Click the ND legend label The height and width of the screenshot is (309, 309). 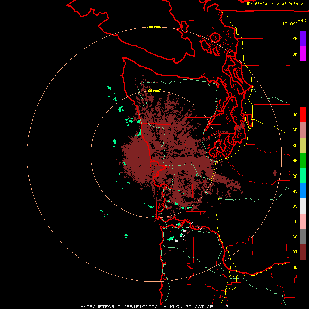295,267
